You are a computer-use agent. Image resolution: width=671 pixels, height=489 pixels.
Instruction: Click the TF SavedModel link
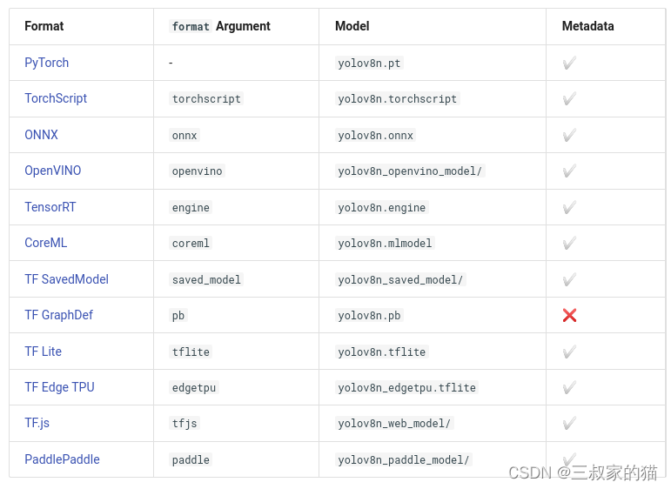66,279
